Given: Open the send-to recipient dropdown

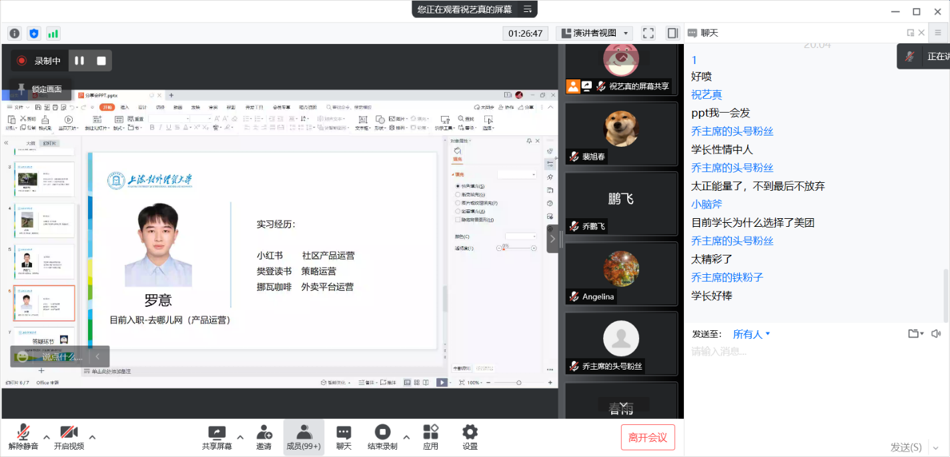Looking at the screenshot, I should click(751, 334).
